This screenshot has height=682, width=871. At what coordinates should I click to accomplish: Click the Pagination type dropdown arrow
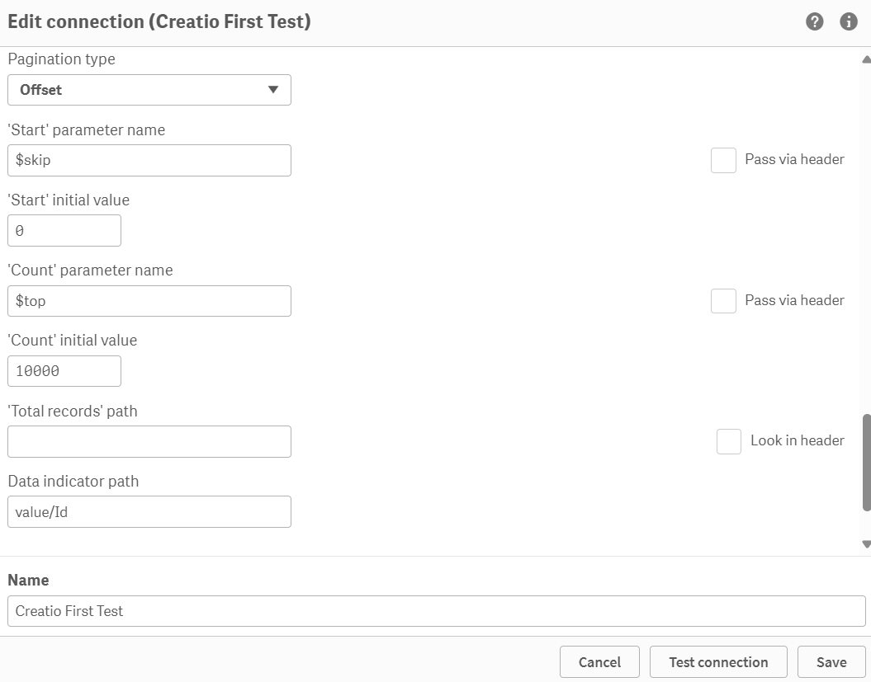pos(273,90)
